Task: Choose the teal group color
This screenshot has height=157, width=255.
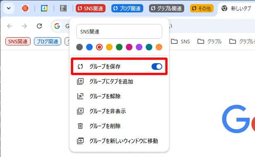Action: (x=149, y=47)
